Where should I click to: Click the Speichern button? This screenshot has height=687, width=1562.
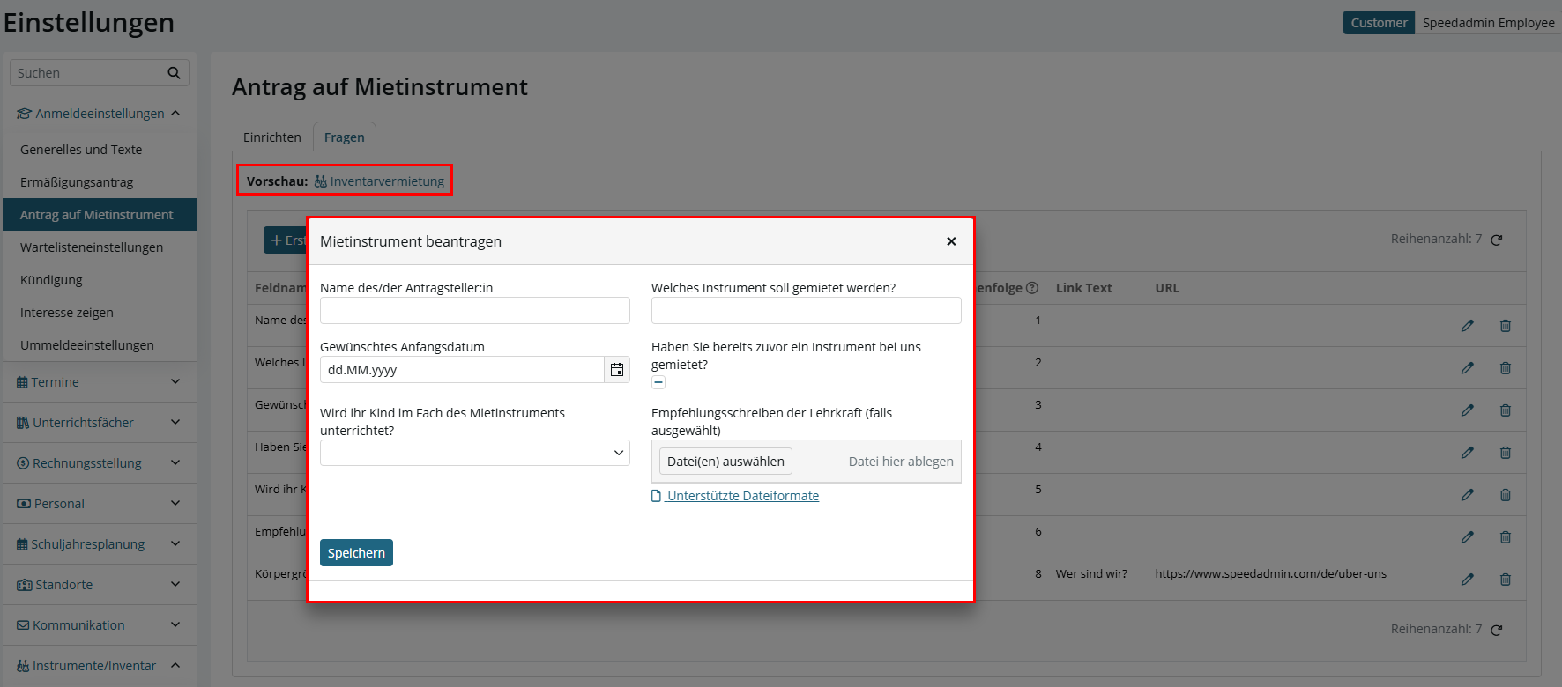coord(356,553)
